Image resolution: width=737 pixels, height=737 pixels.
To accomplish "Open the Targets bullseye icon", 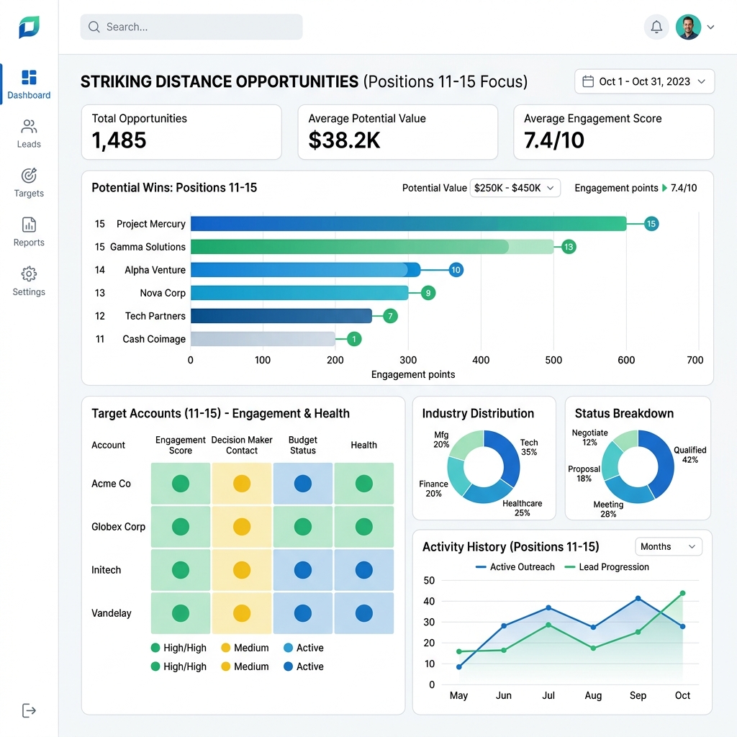I will tap(29, 176).
